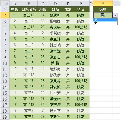
Task: Select row 2 header
Action: [x=5, y=15]
